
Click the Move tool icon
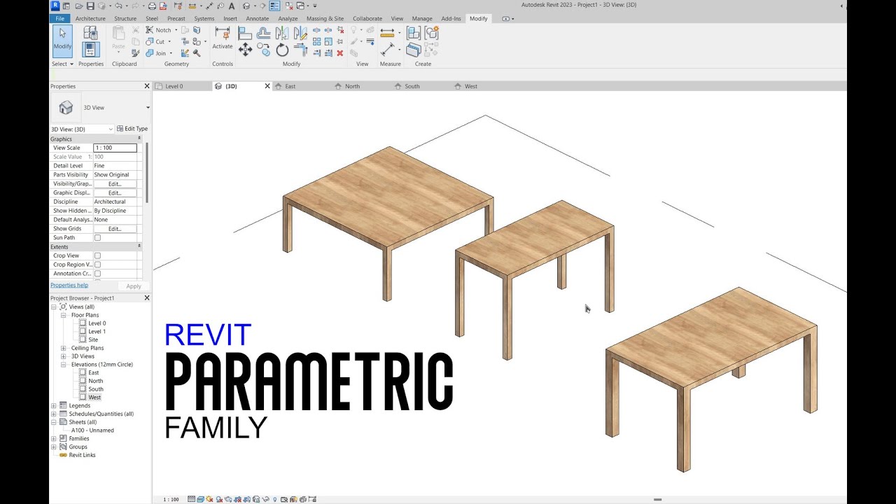pos(245,49)
